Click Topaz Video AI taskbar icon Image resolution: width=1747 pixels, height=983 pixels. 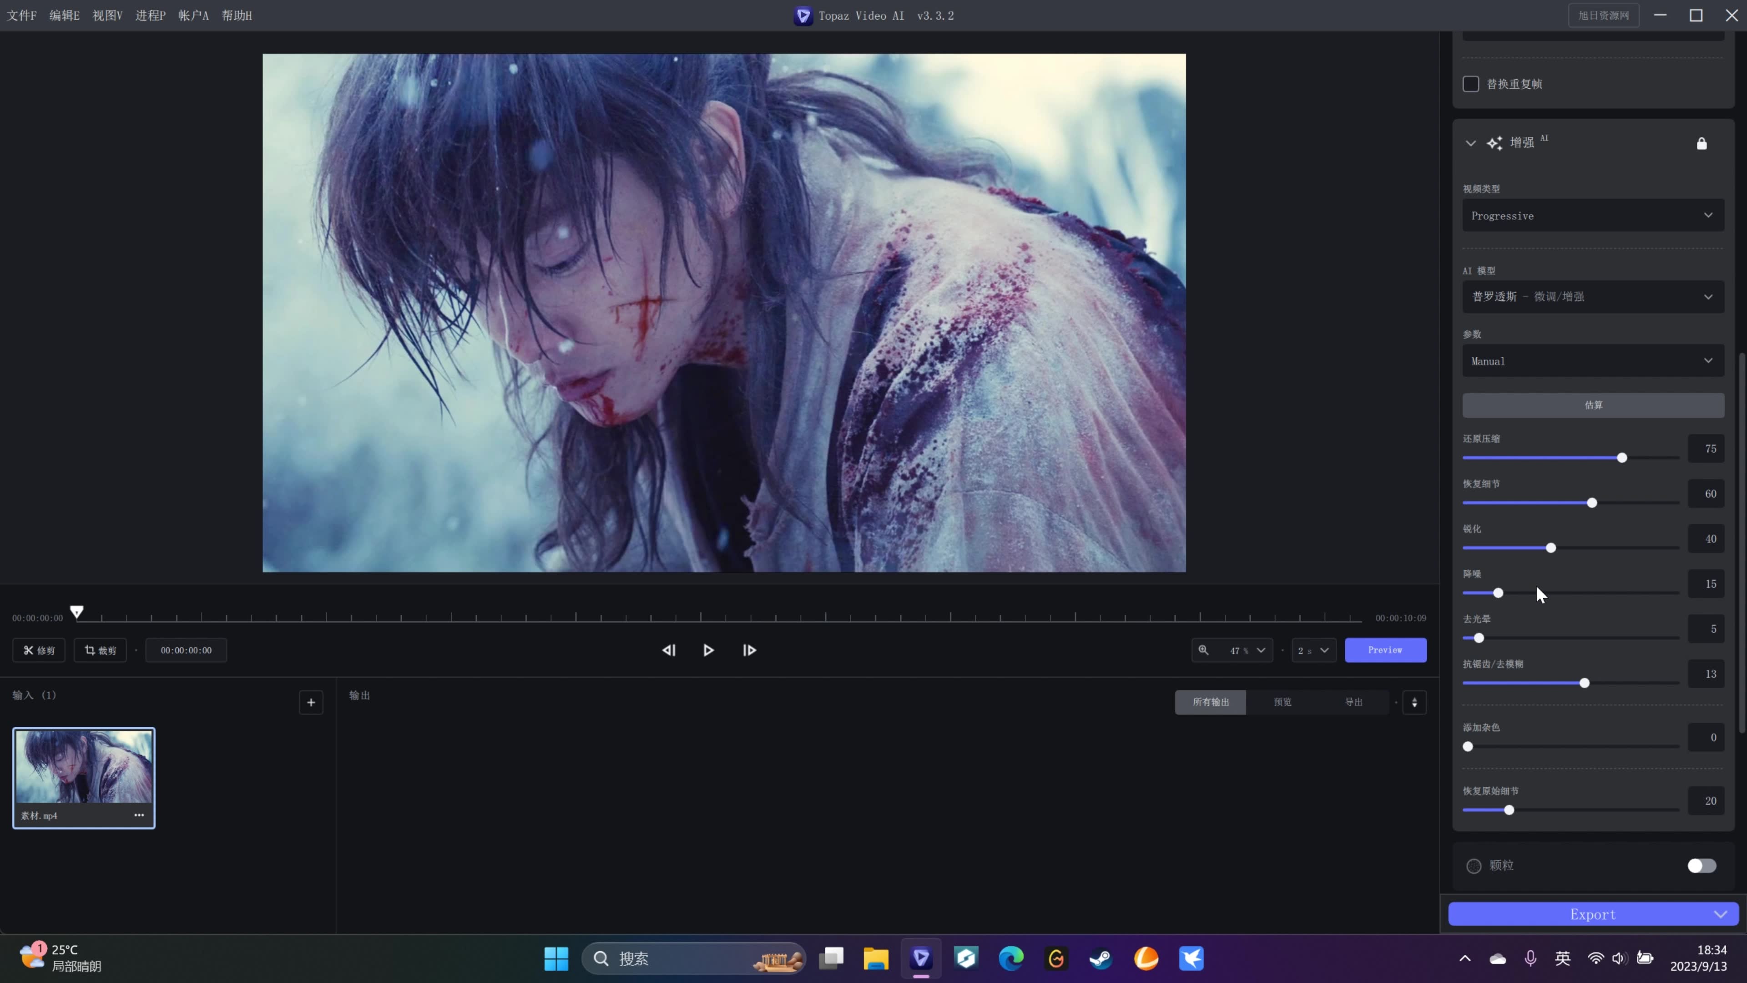(921, 958)
